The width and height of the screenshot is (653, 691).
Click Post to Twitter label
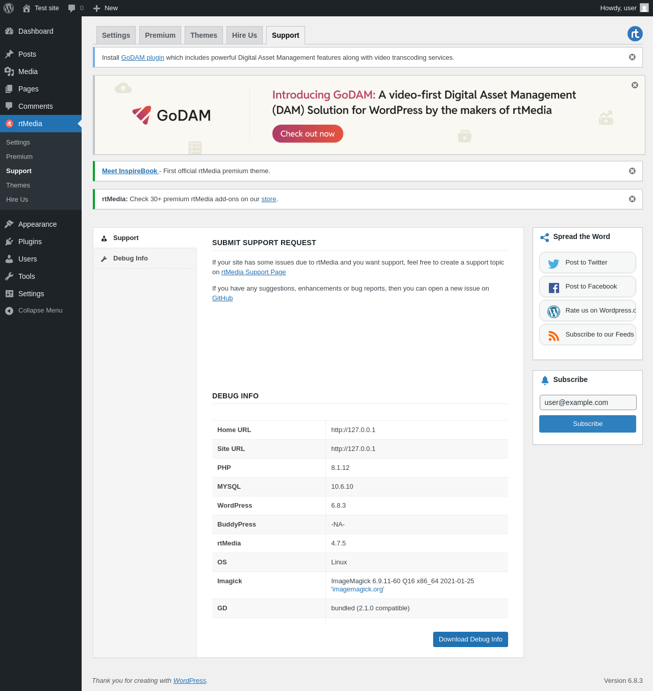(586, 263)
